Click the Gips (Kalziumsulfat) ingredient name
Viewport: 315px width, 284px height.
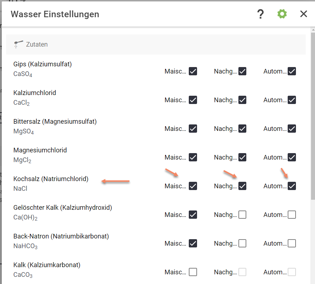(42, 64)
